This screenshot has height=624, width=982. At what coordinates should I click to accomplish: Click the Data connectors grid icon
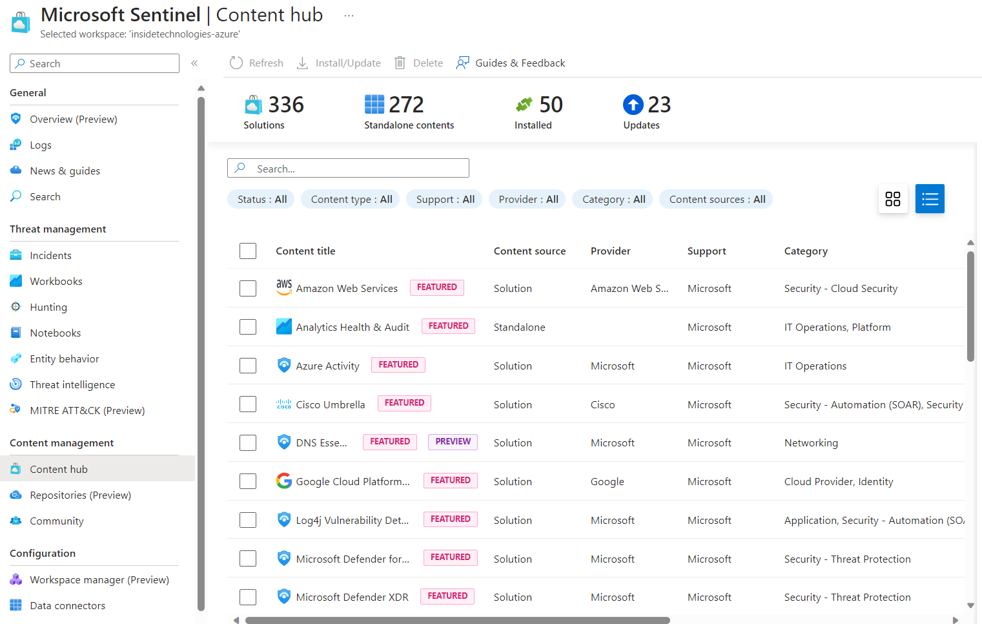click(16, 605)
